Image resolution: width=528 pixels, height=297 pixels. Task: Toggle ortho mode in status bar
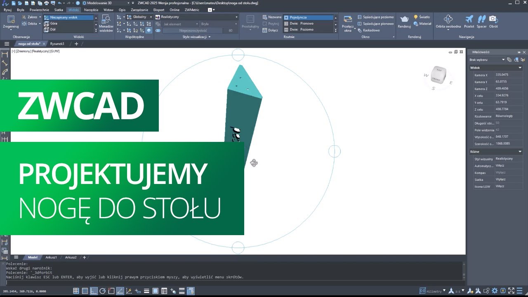[x=94, y=291]
